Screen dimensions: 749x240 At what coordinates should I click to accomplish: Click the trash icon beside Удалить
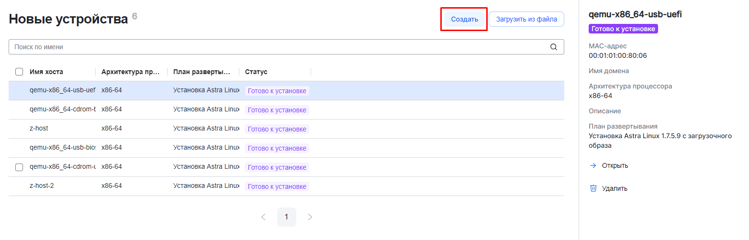tap(593, 188)
